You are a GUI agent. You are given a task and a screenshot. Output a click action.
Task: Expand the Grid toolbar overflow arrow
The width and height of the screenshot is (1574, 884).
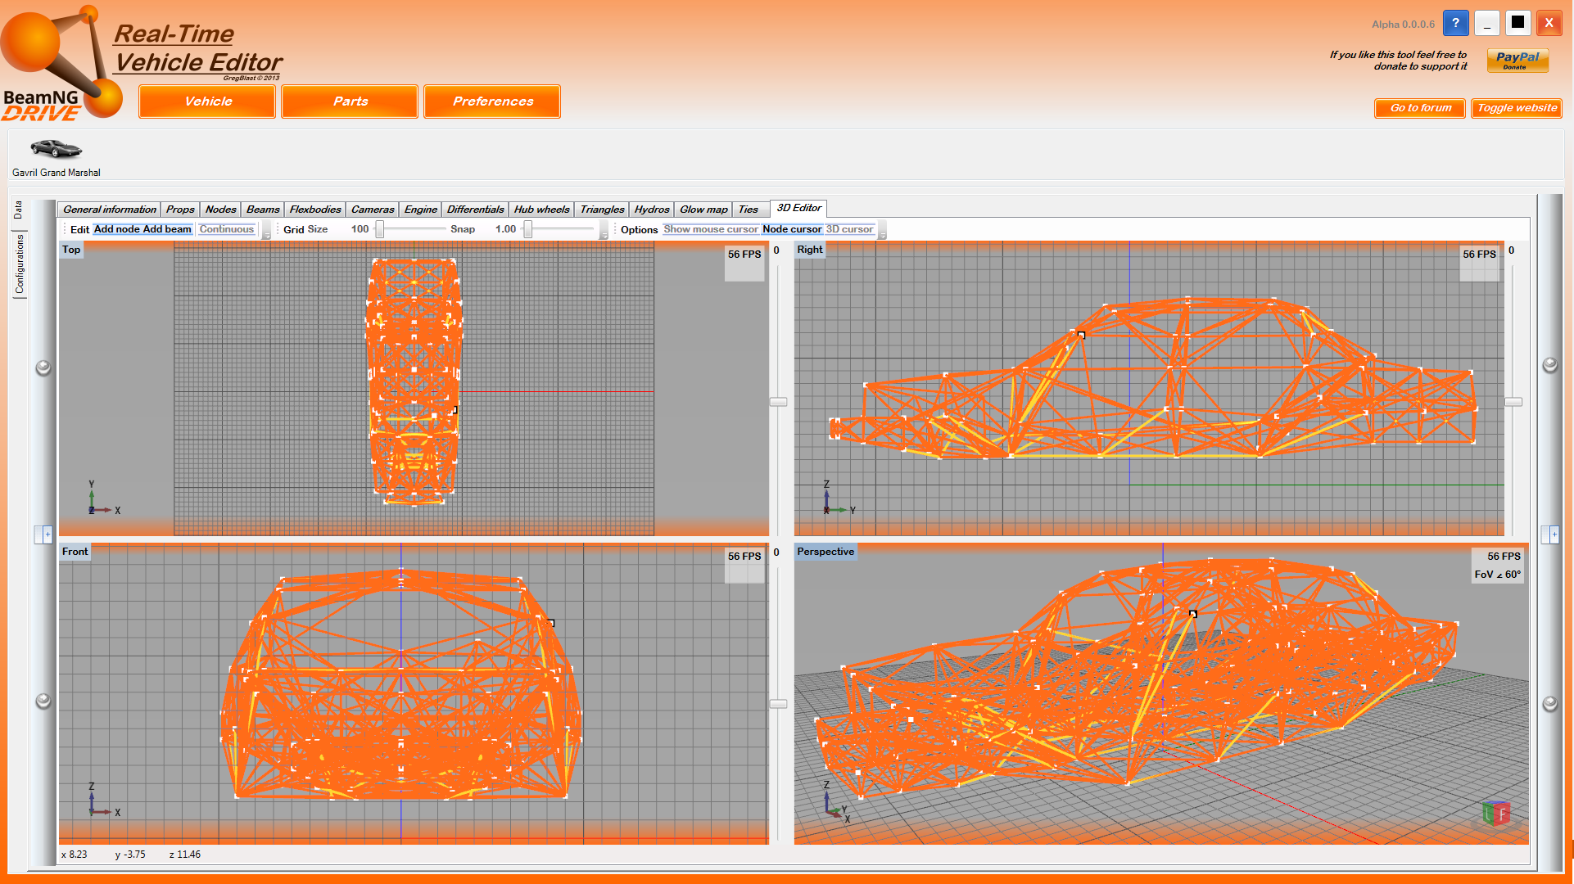[x=604, y=234]
